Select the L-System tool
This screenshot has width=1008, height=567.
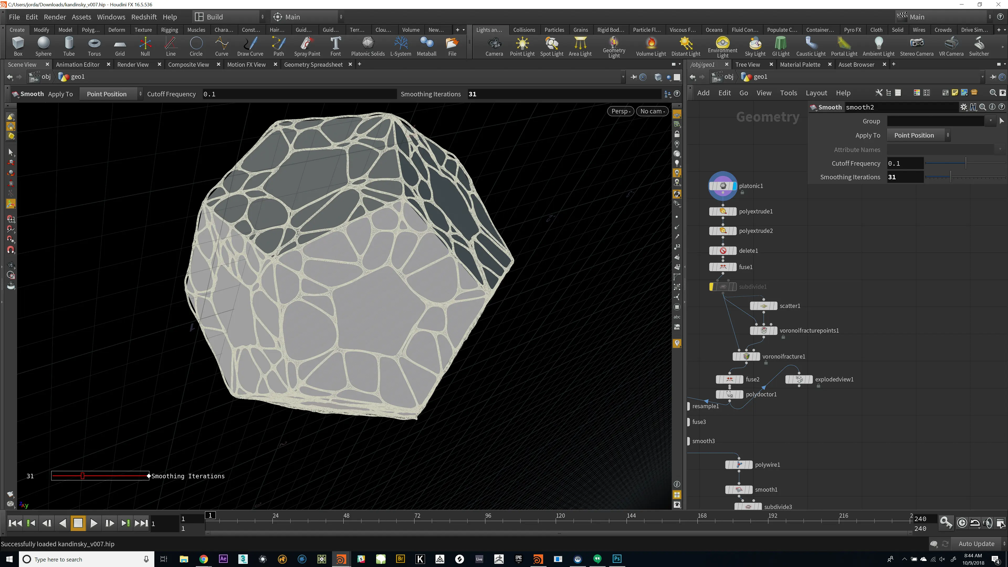point(401,46)
